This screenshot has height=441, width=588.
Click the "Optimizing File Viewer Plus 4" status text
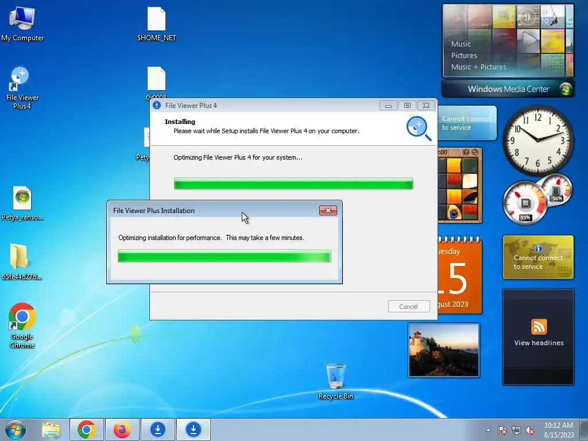click(x=238, y=157)
